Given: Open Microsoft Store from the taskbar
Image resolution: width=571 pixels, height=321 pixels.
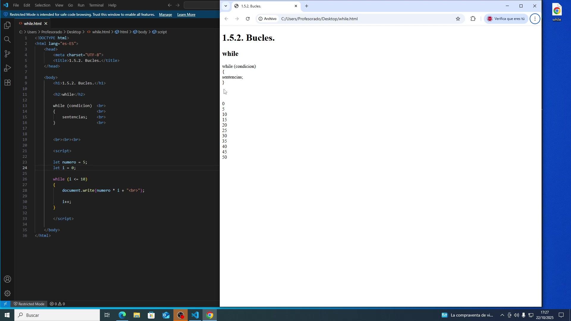Looking at the screenshot, I should coord(151,315).
